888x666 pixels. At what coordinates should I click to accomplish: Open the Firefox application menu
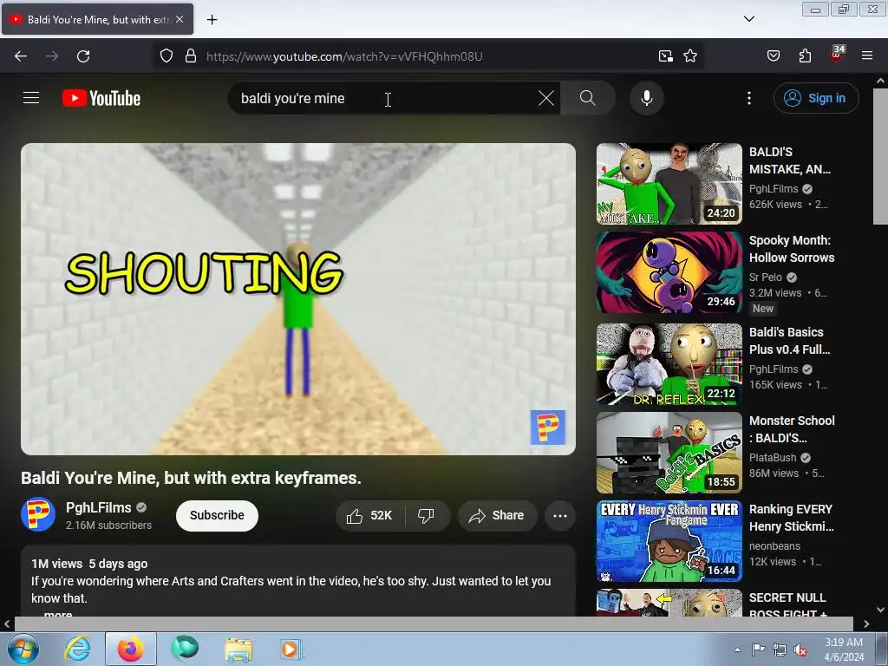click(x=867, y=56)
